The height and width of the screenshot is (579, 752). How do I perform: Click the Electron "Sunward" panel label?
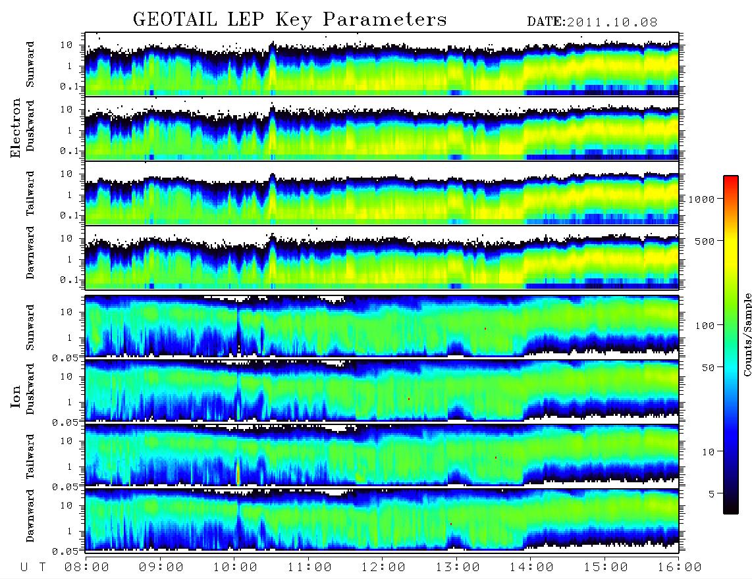pos(30,64)
